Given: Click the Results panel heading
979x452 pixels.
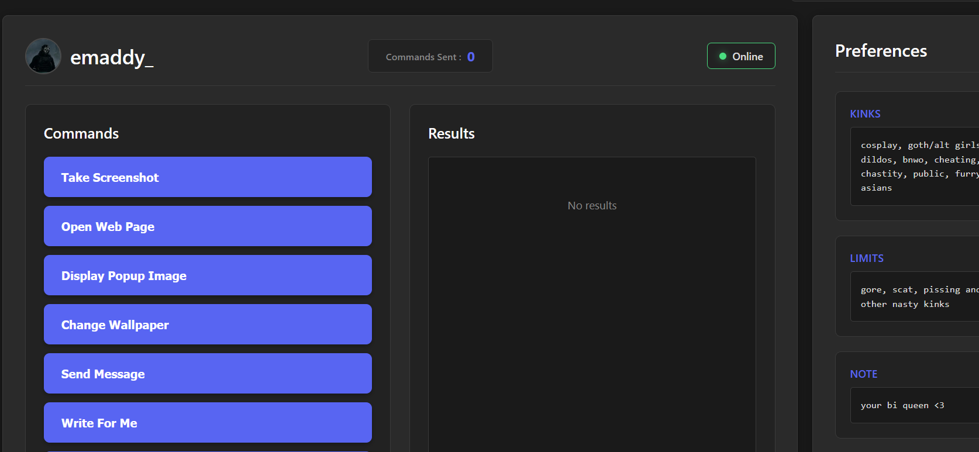Looking at the screenshot, I should [451, 134].
